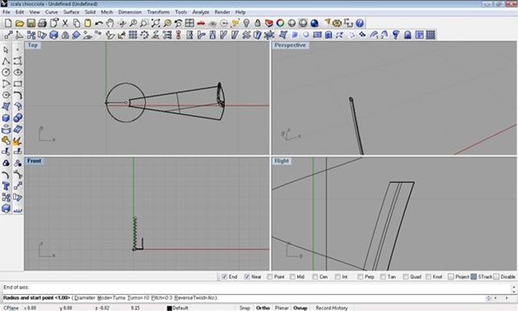Viewport: 518px width, 311px height.
Task: Click the Mode=Turns command option
Action: (x=113, y=298)
